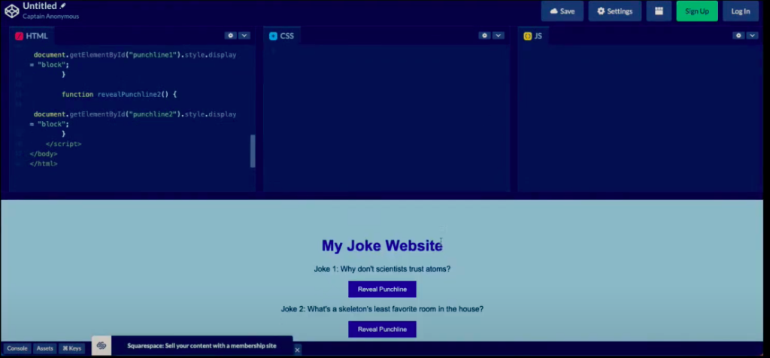770x358 pixels.
Task: Select the JS editor tab
Action: point(533,36)
